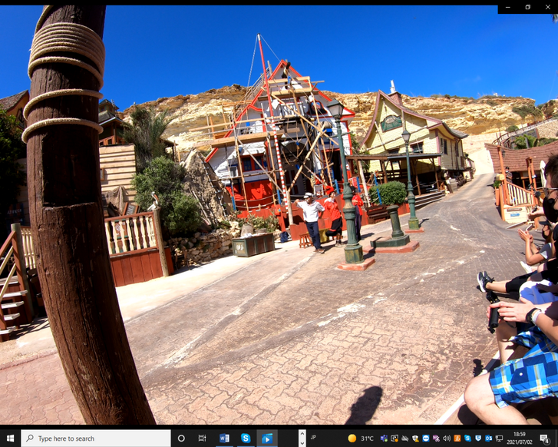Open the Outlook tray icon
The height and width of the screenshot is (447, 558).
click(x=488, y=439)
